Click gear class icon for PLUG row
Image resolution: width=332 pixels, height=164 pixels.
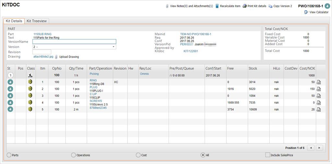[30, 89]
